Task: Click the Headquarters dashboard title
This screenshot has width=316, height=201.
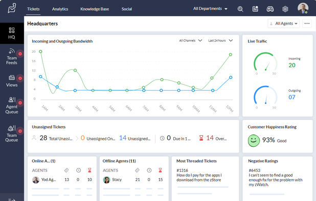Action: coord(42,23)
